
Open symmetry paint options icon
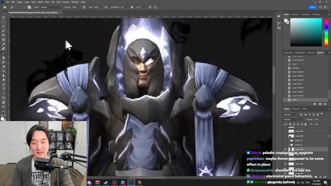point(156,7)
